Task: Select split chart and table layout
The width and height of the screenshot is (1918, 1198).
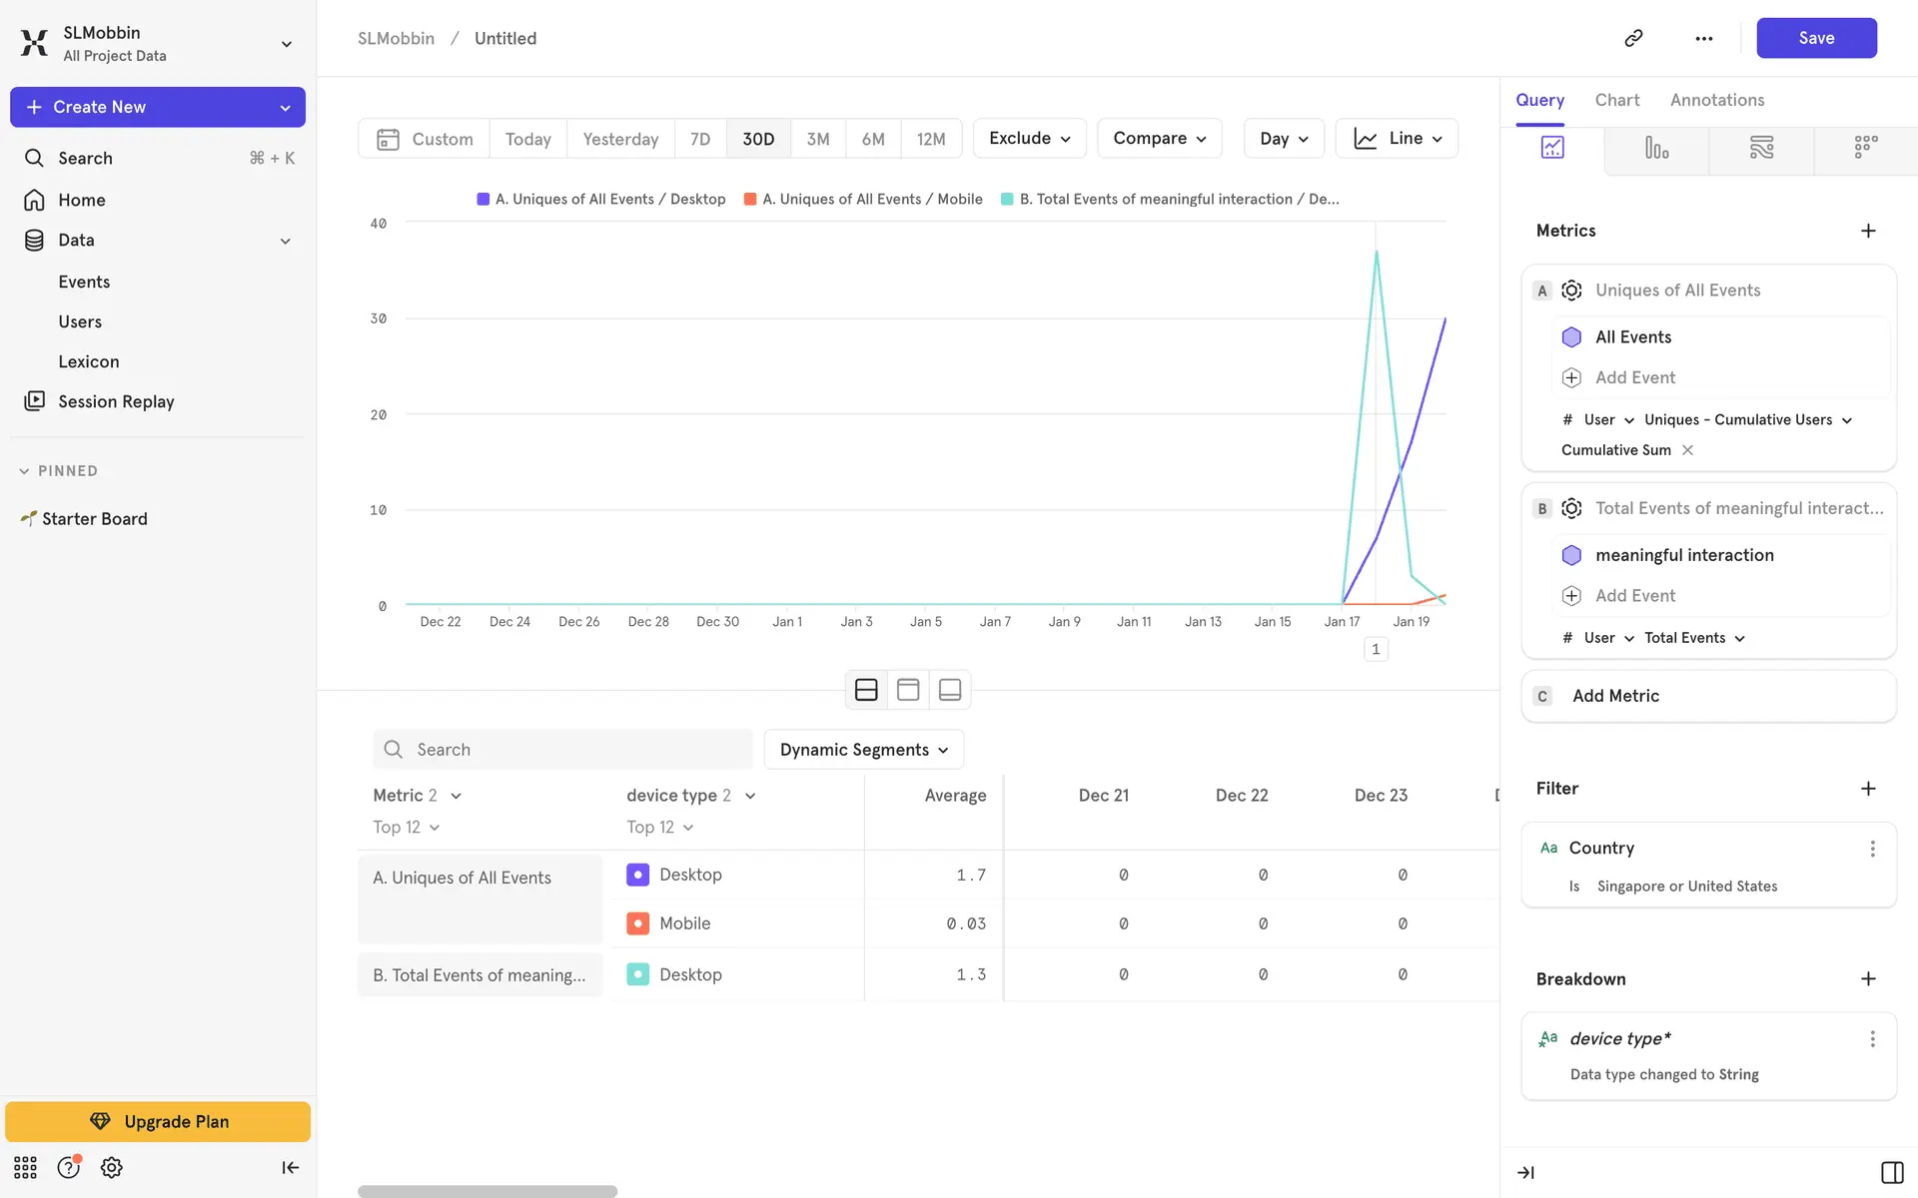Action: tap(866, 690)
